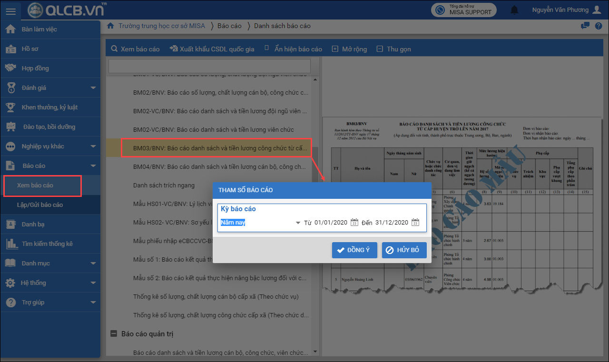The height and width of the screenshot is (362, 609).
Task: Open the hamburger menu icon
Action: [11, 10]
